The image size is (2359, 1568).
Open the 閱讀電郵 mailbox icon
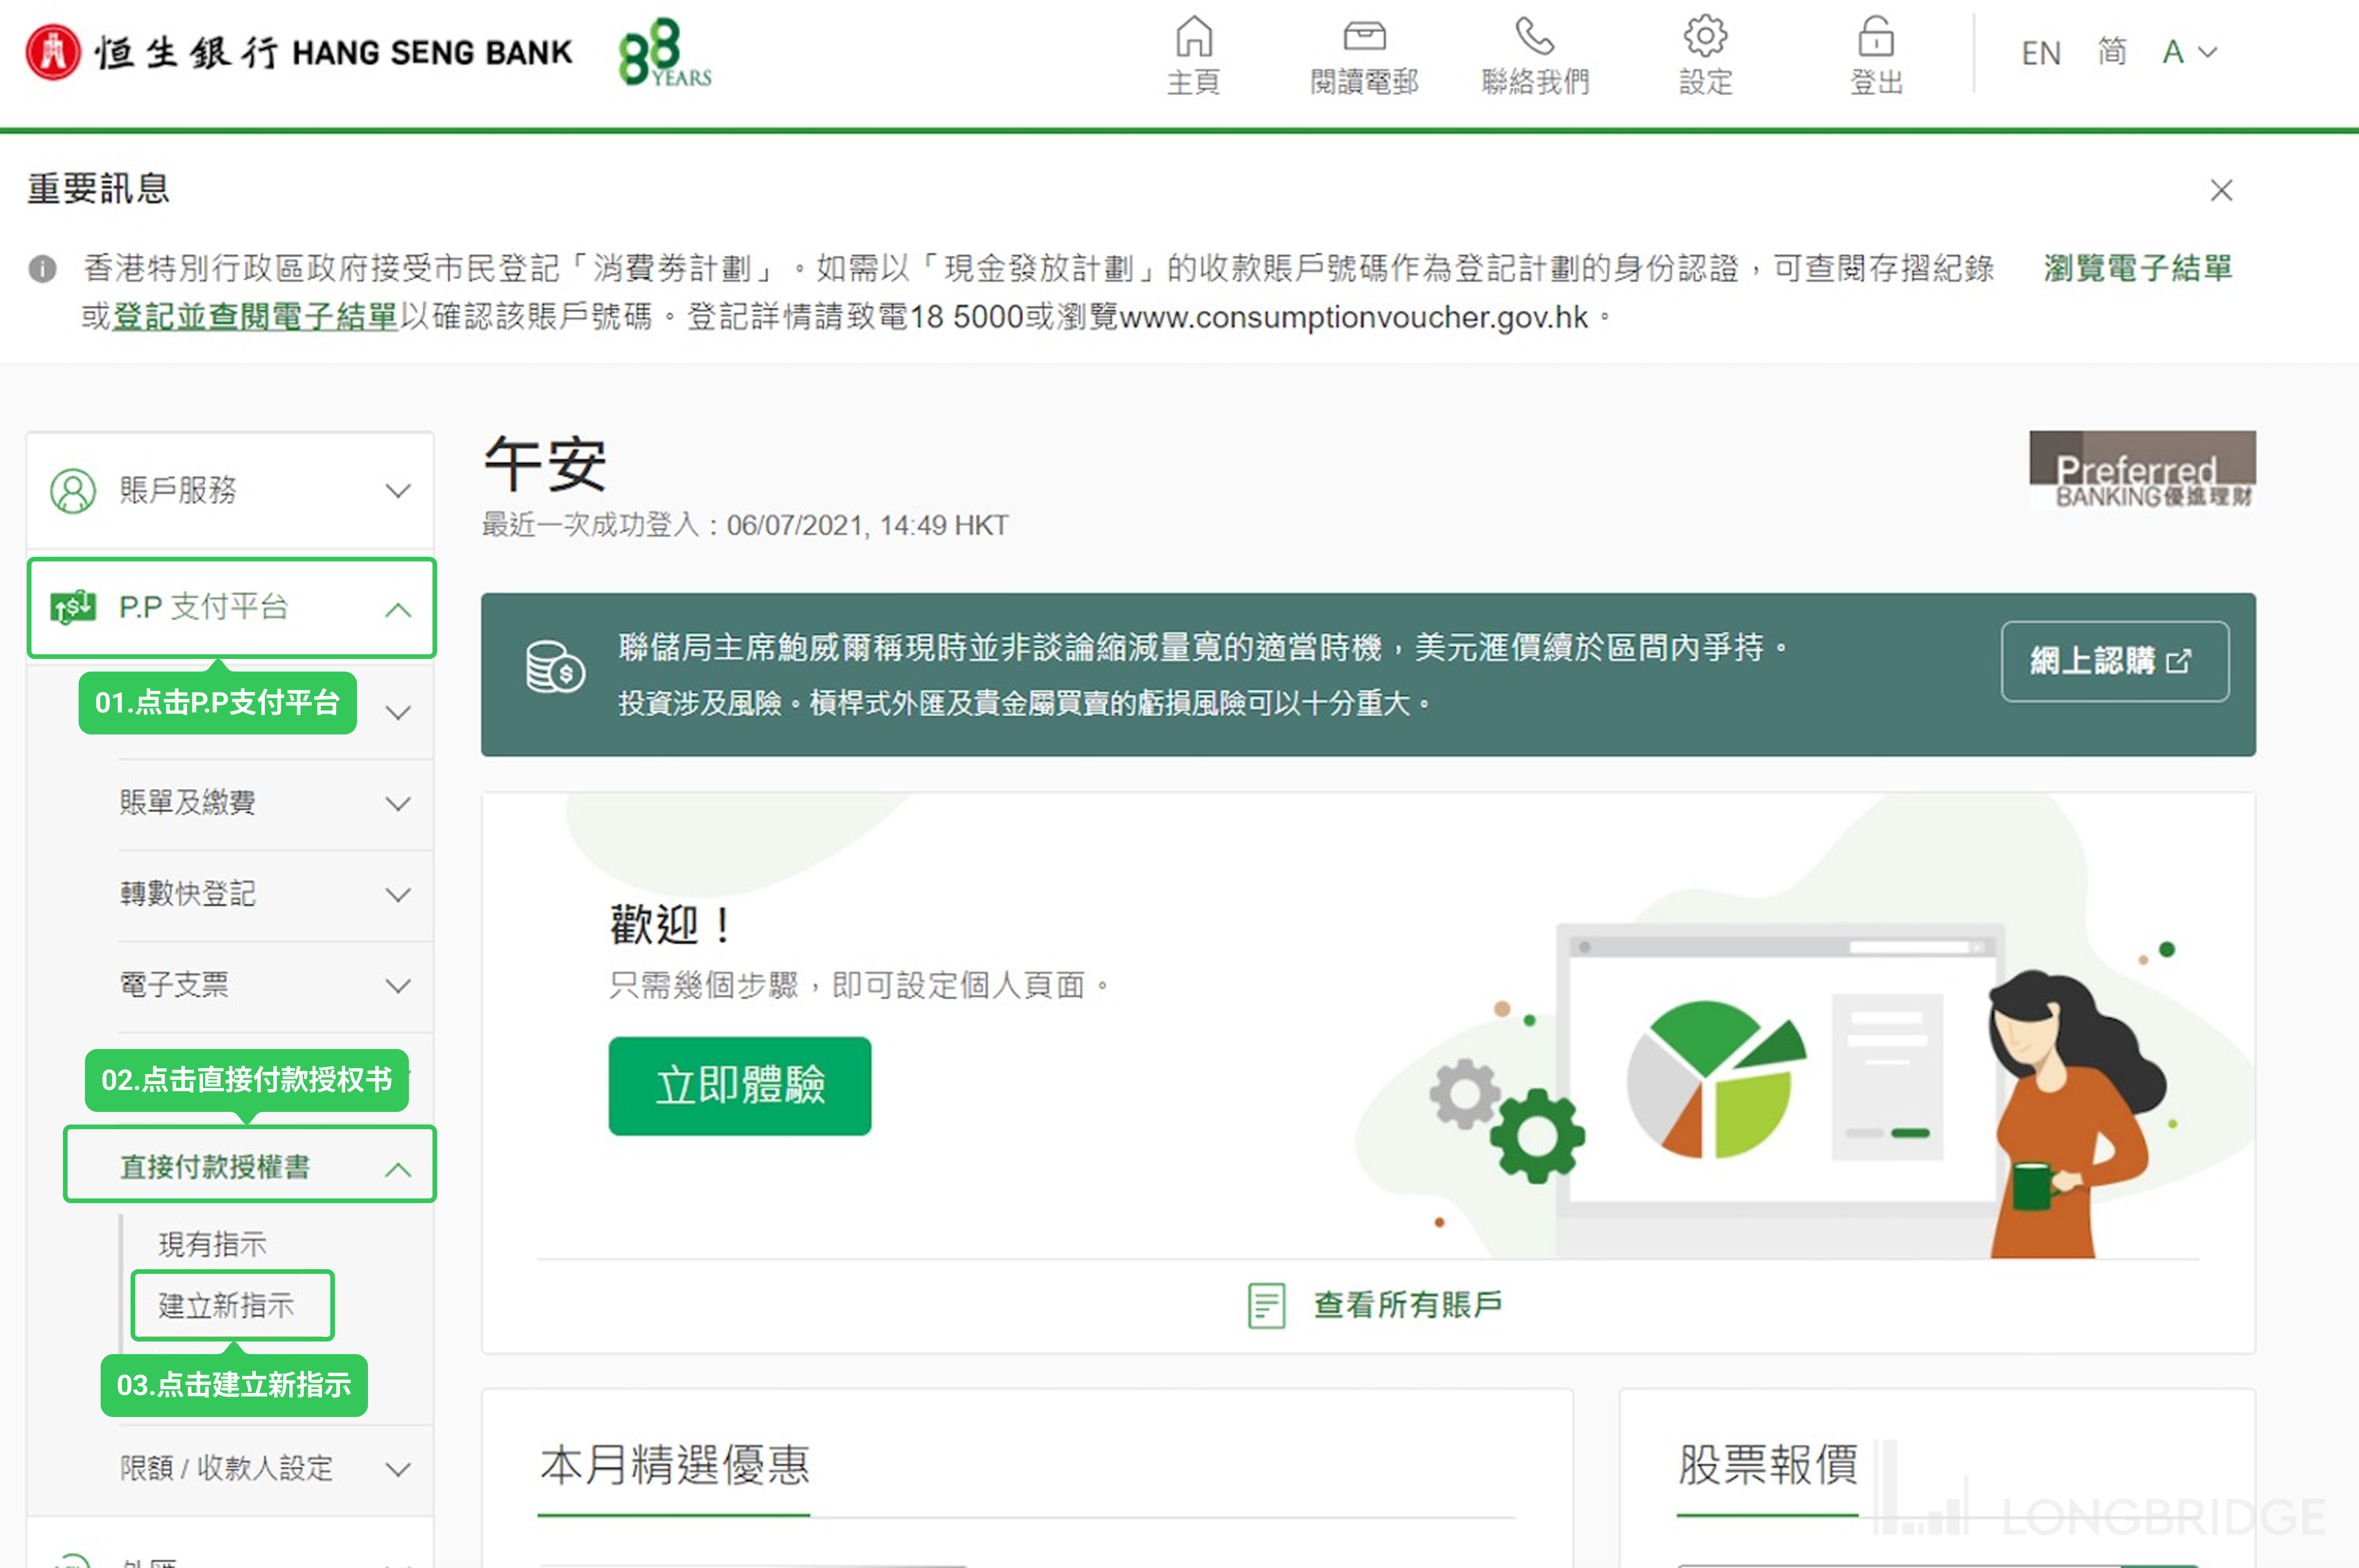point(1364,37)
